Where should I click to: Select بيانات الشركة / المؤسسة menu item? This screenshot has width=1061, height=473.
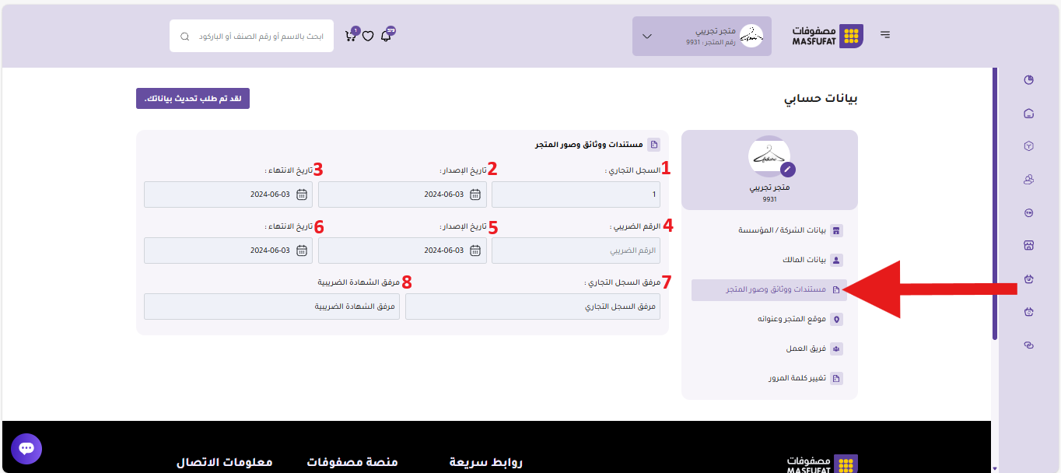[x=782, y=231]
